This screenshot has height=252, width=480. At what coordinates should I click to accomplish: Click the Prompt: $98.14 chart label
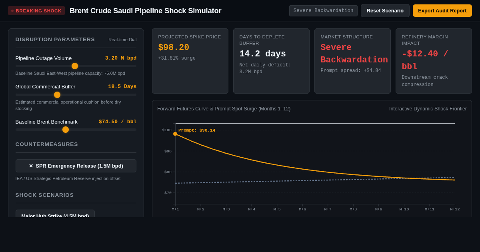(197, 130)
